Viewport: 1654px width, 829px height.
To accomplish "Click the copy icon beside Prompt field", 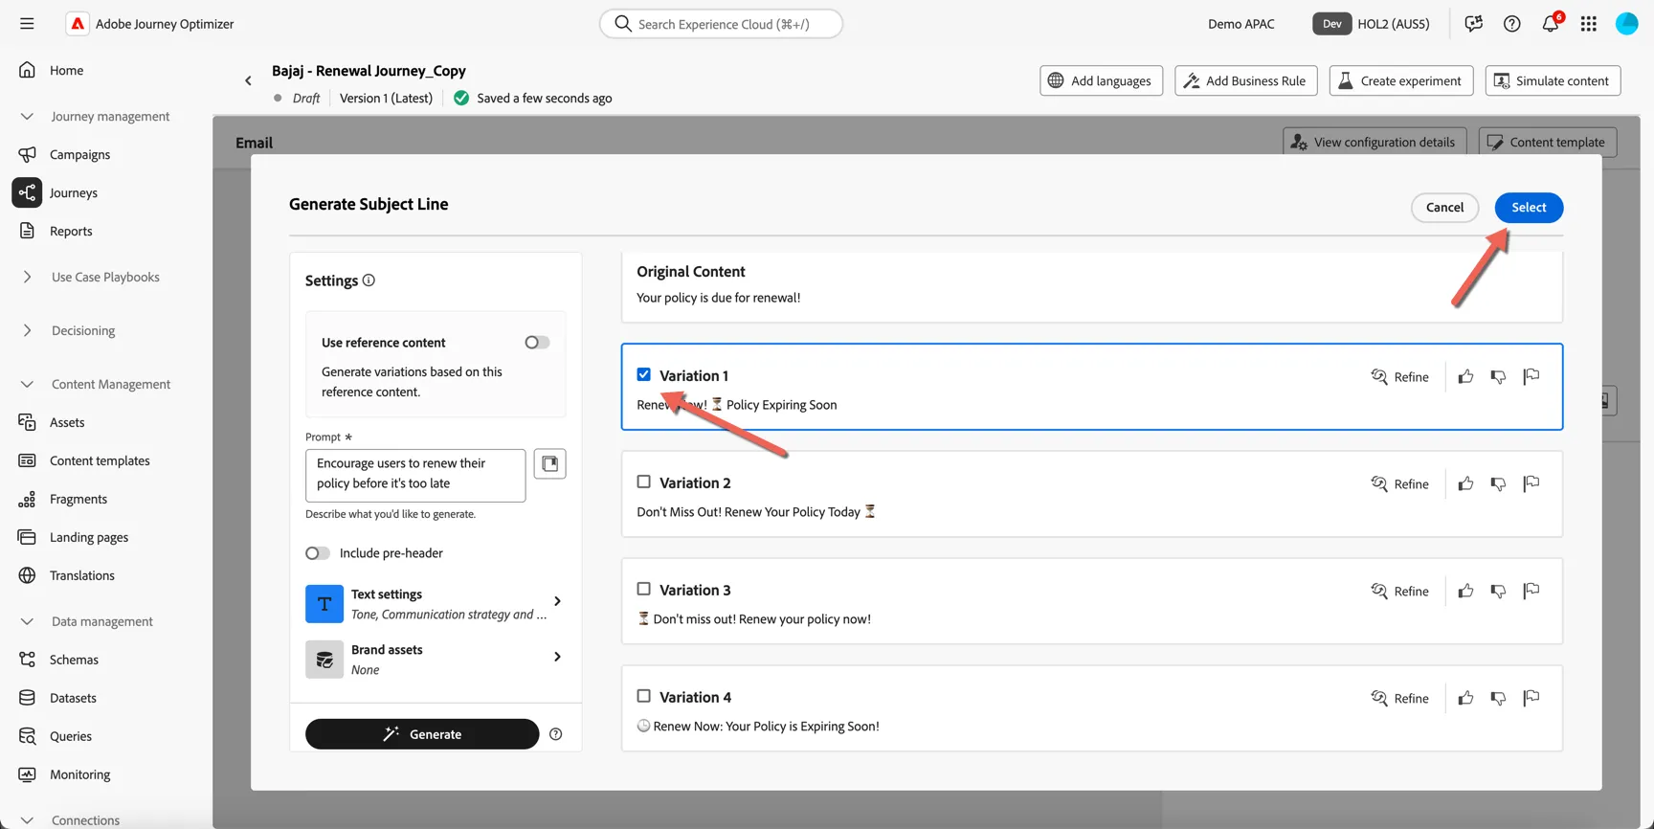I will coord(549,464).
